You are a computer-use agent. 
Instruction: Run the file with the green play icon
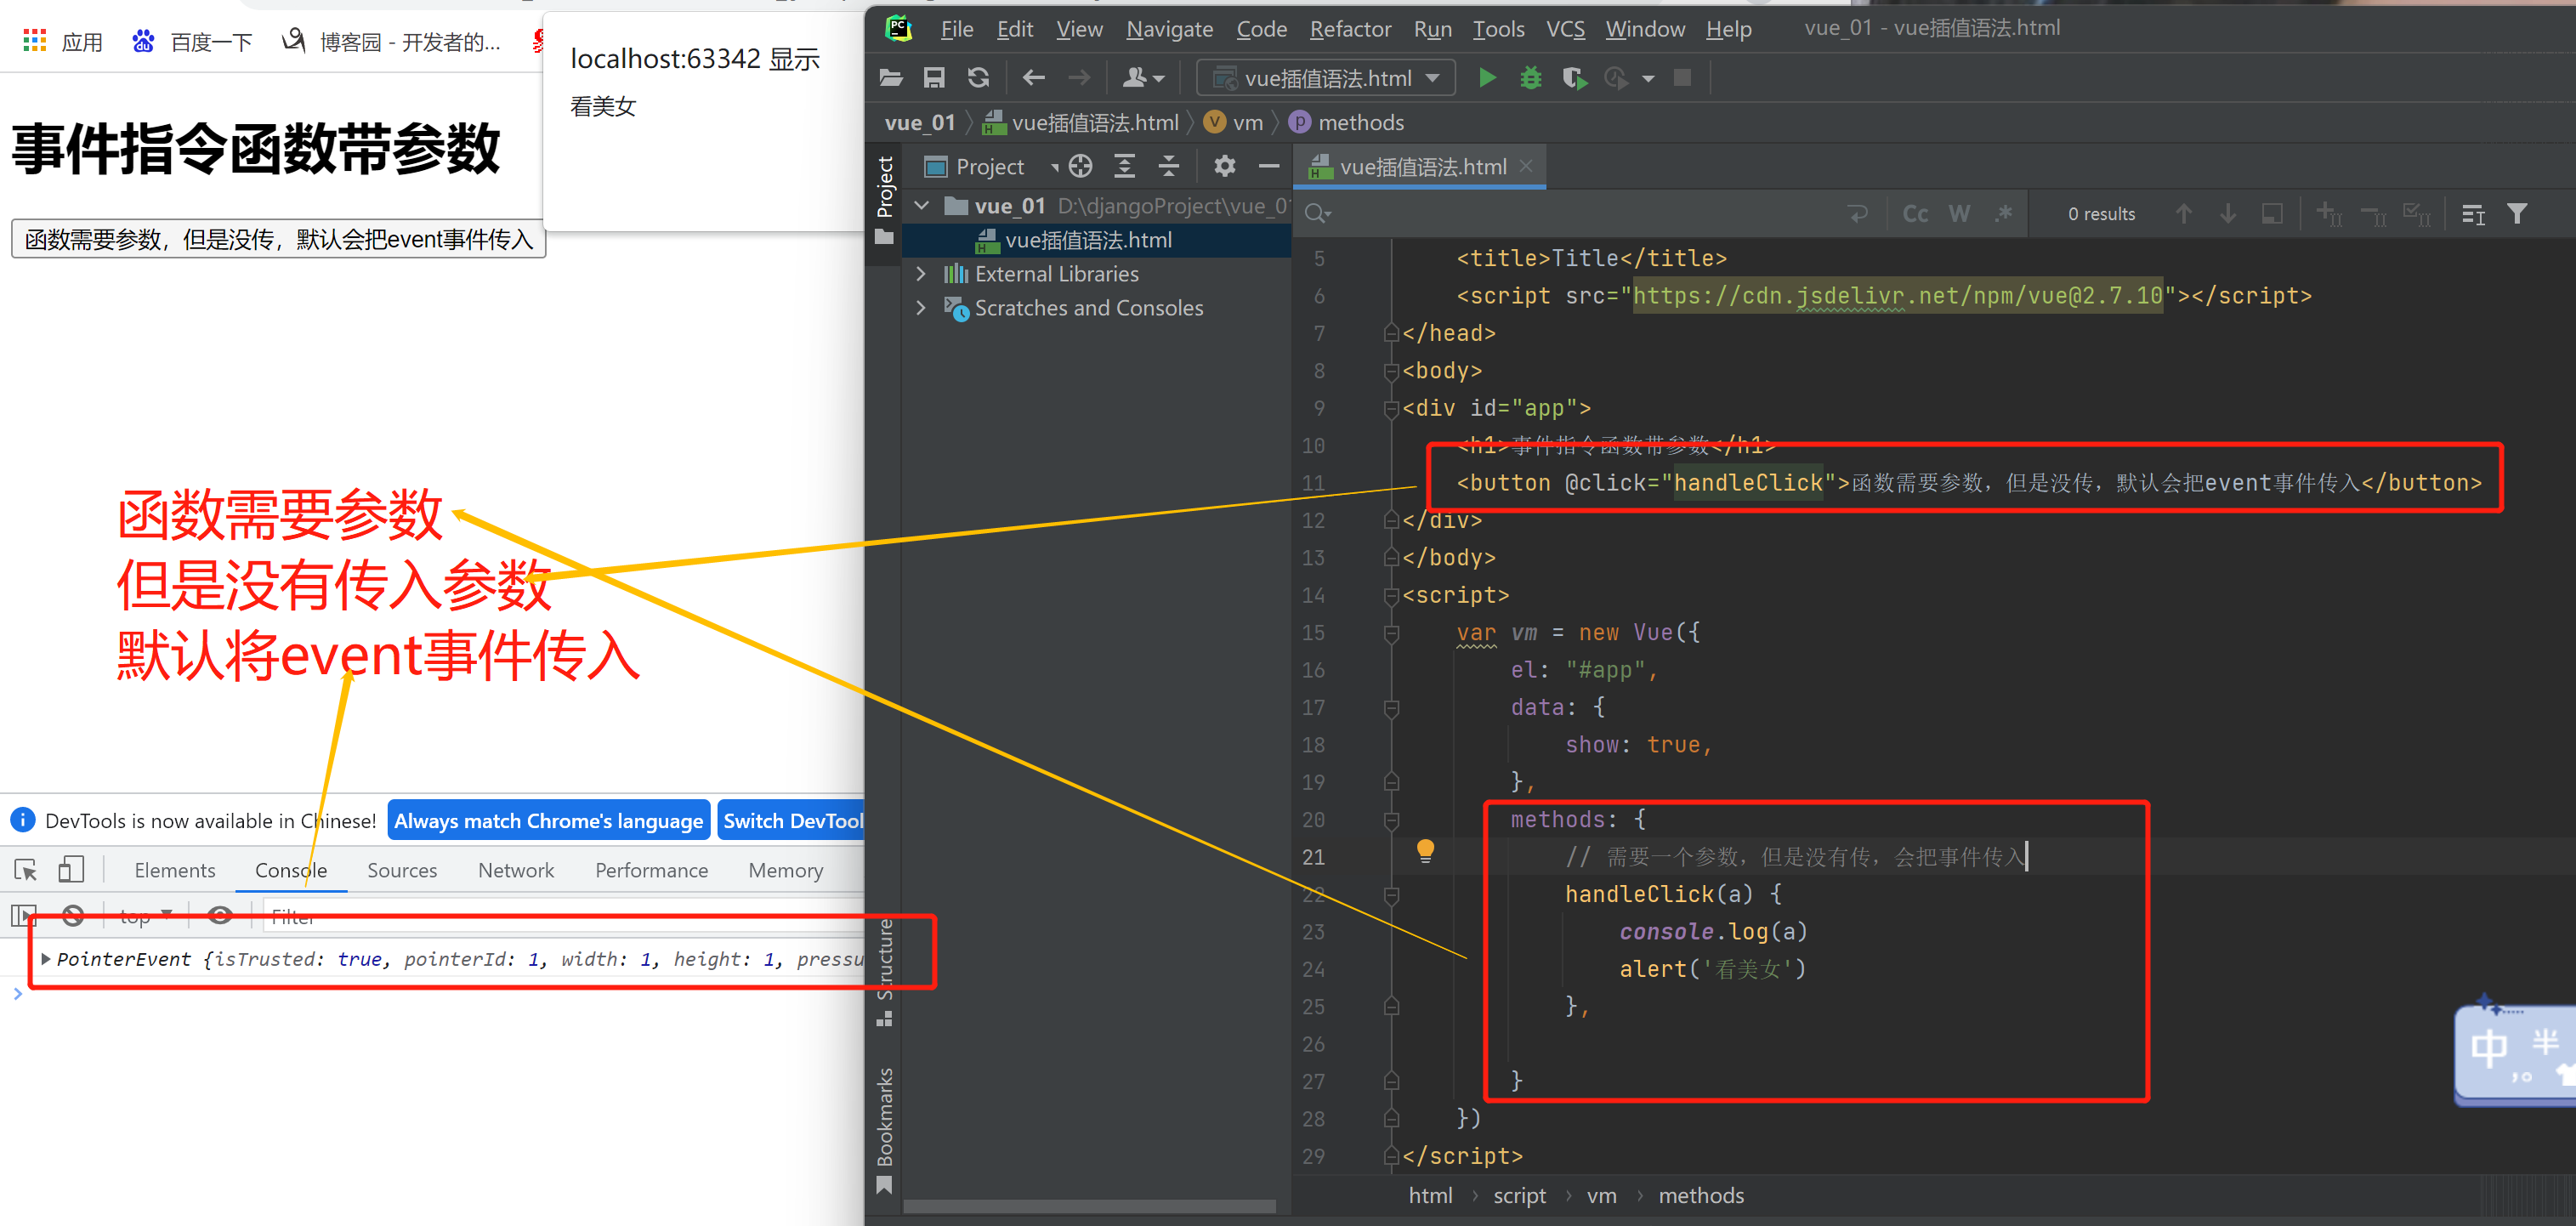tap(1487, 77)
